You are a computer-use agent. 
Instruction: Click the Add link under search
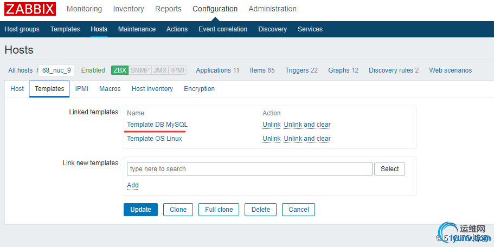133,185
